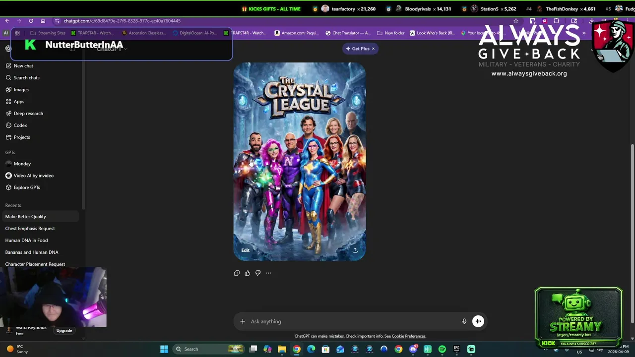The height and width of the screenshot is (357, 635).
Task: Open the Cookie Preferences link
Action: pyautogui.click(x=409, y=336)
